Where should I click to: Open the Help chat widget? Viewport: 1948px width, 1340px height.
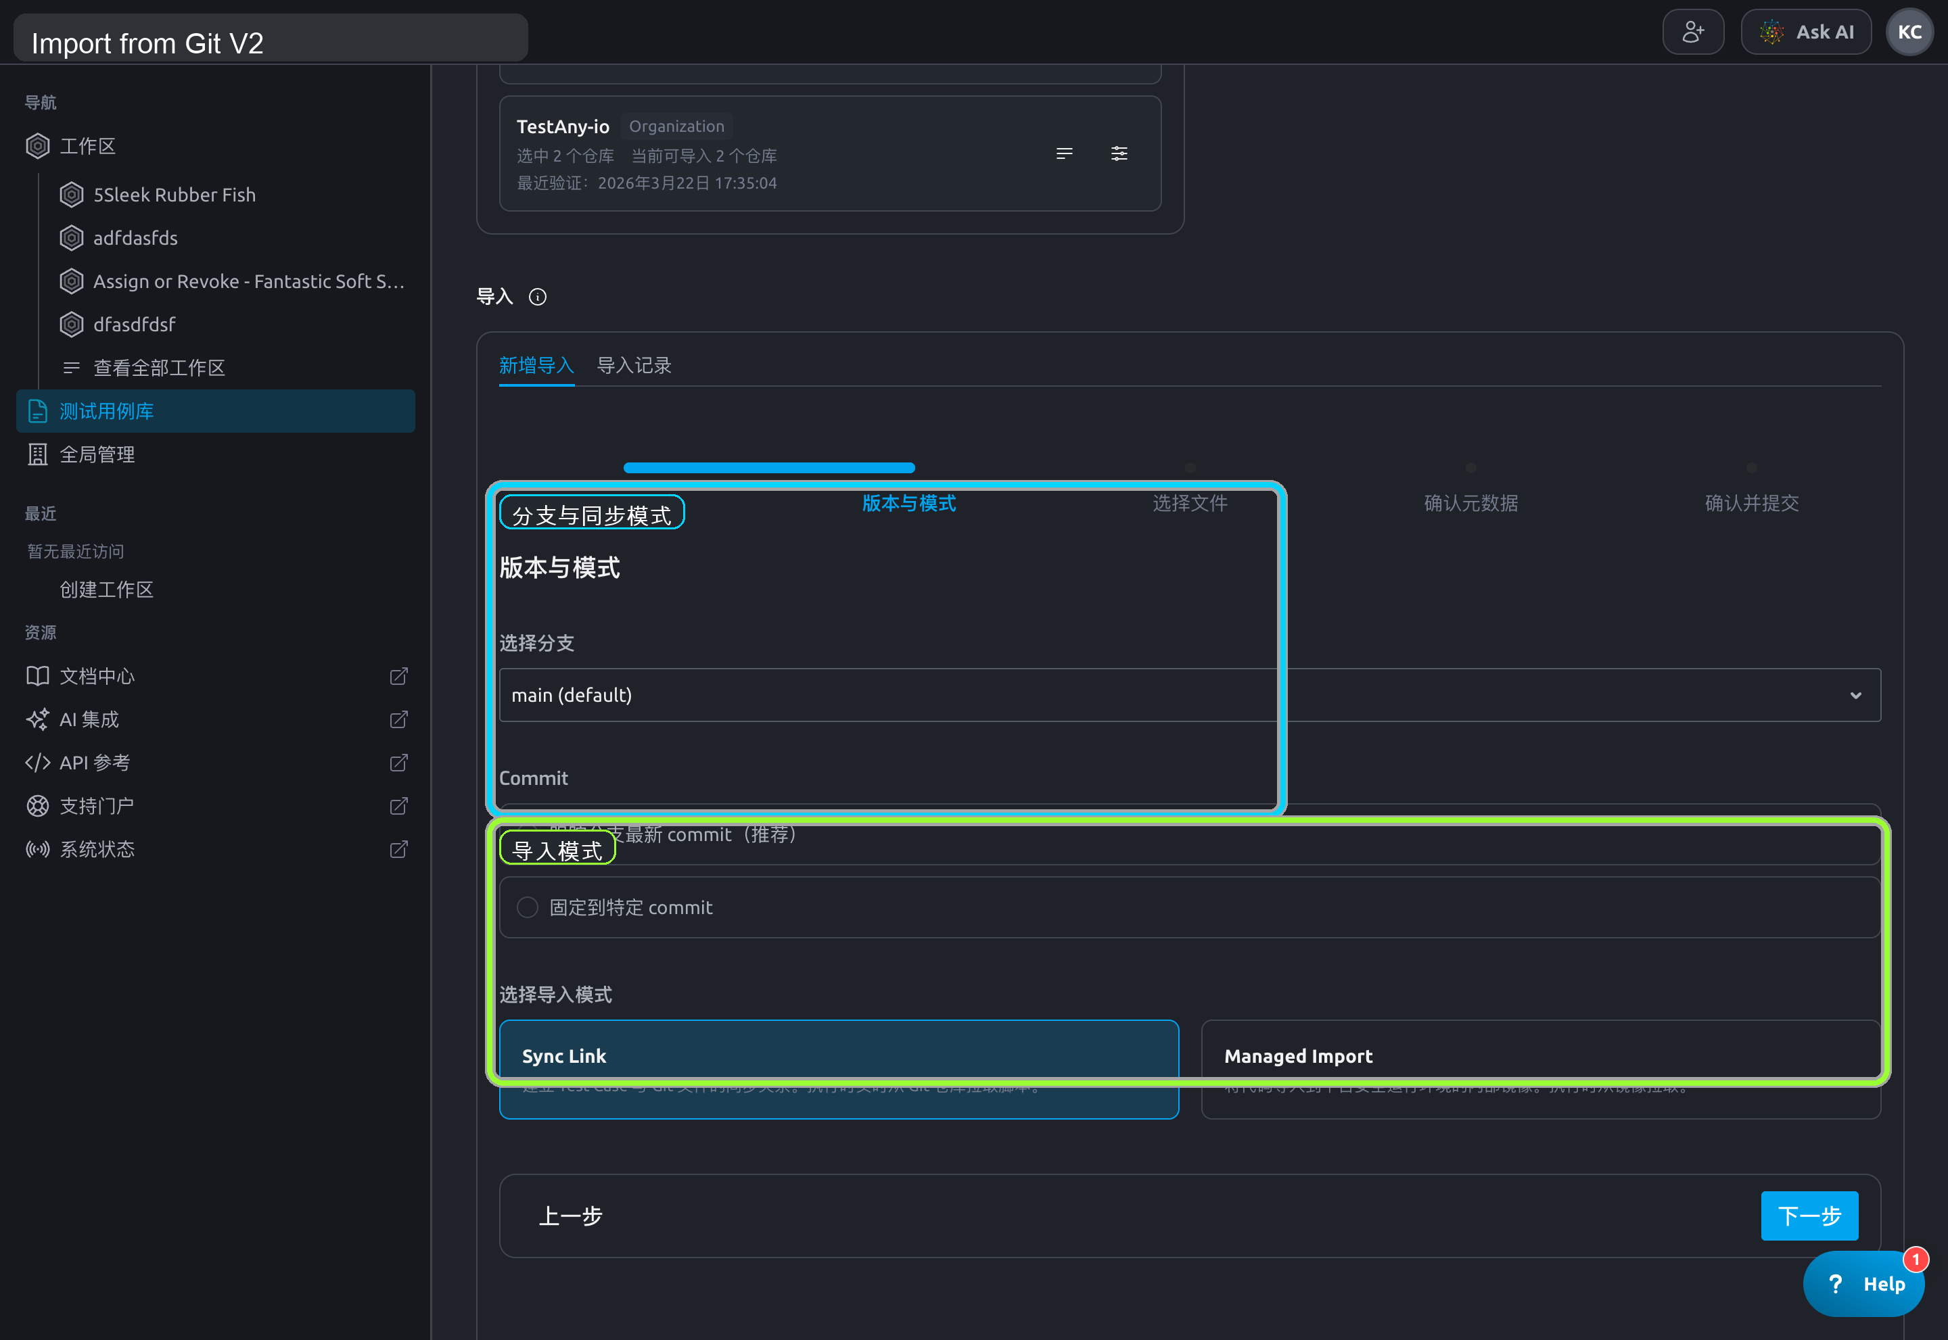(1863, 1284)
